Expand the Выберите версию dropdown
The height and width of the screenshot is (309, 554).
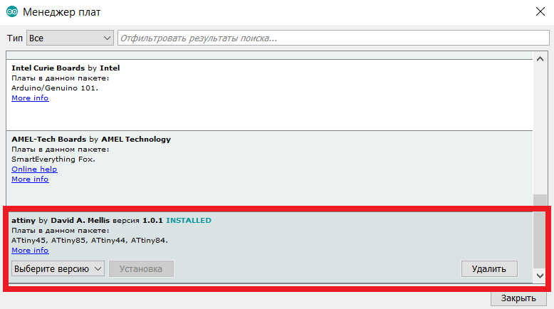tap(58, 268)
